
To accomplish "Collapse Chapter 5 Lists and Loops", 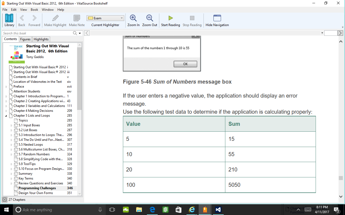I will pyautogui.click(x=6, y=116).
